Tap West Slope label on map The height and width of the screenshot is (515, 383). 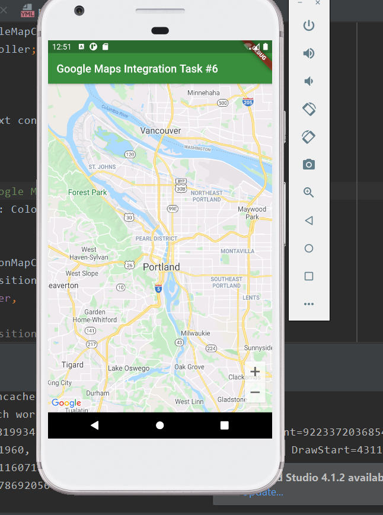pos(82,273)
